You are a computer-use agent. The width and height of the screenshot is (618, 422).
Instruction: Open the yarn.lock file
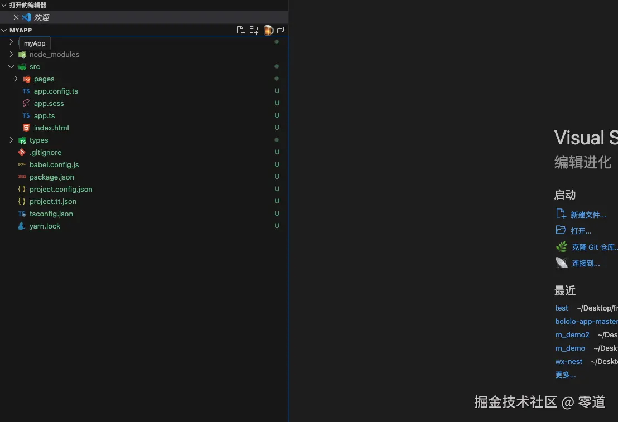point(144,226)
